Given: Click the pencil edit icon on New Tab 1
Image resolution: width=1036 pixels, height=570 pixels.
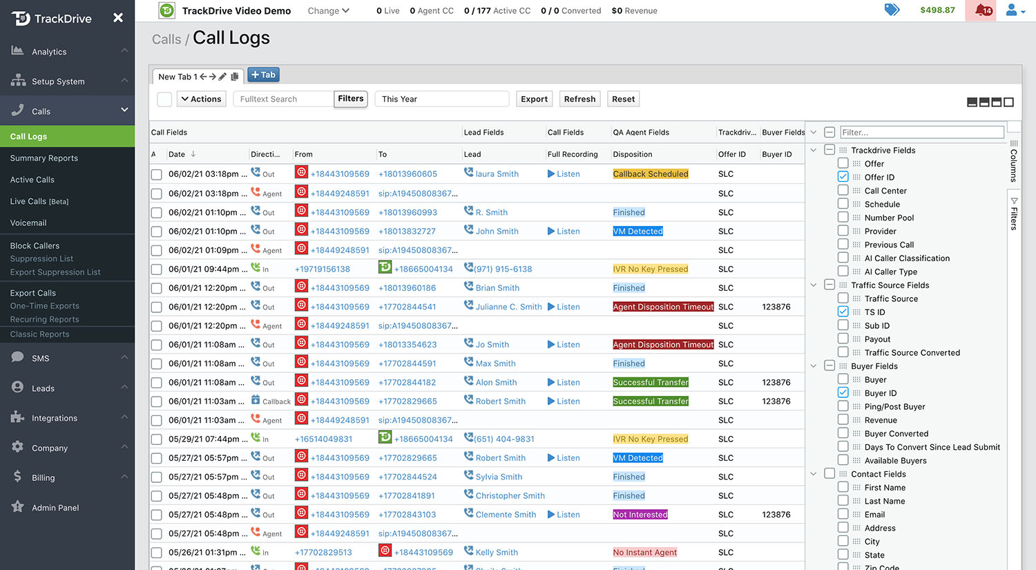Looking at the screenshot, I should (222, 77).
